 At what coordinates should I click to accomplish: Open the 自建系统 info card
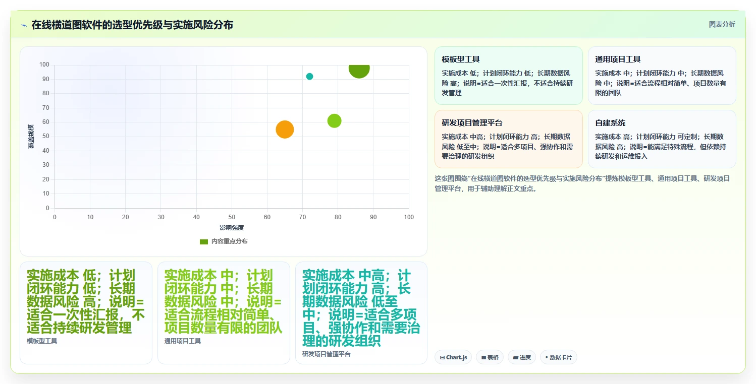(x=662, y=139)
